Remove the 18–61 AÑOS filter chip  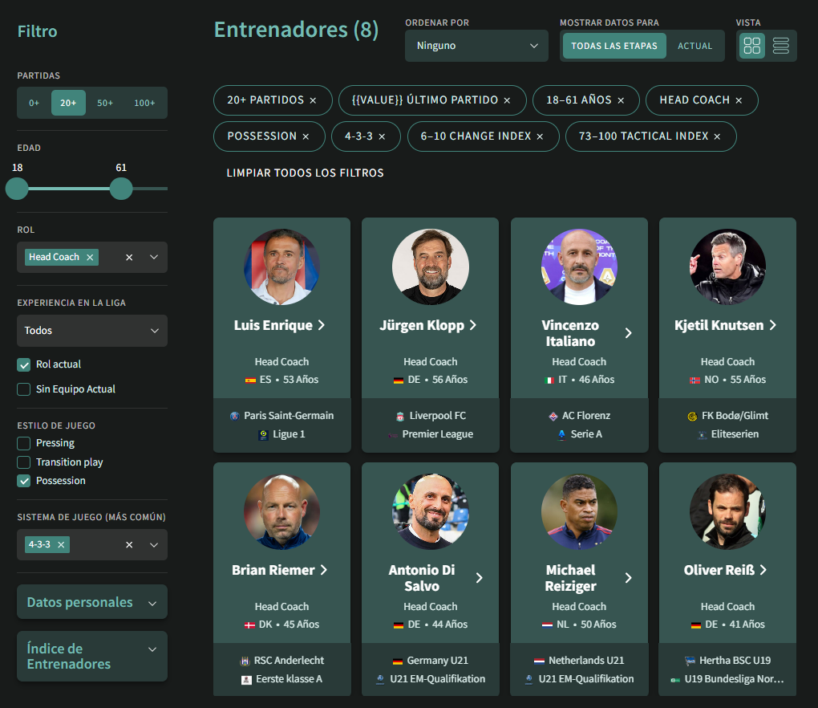pyautogui.click(x=621, y=100)
